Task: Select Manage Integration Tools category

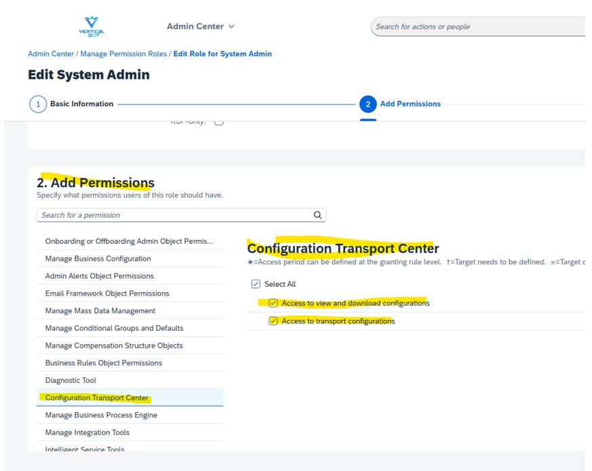Action: 130,432
